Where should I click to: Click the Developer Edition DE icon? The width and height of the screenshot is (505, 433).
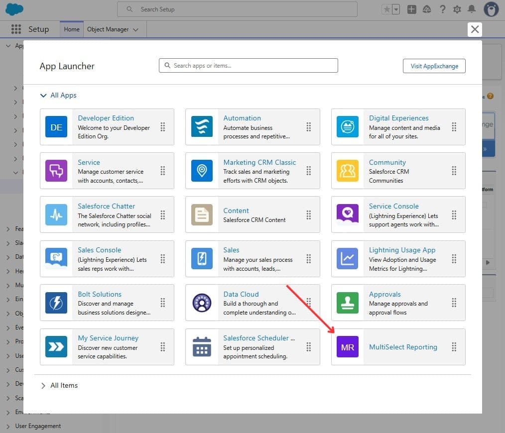(x=56, y=127)
